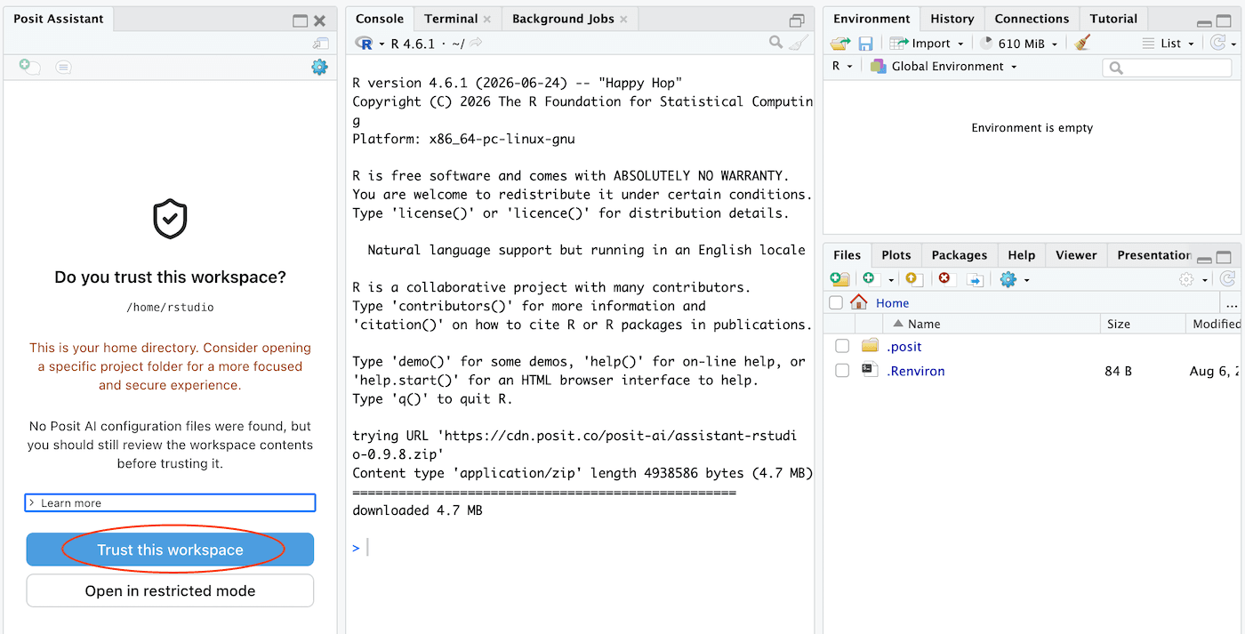Click the .Renviron file icon
The width and height of the screenshot is (1245, 634).
pyautogui.click(x=870, y=371)
